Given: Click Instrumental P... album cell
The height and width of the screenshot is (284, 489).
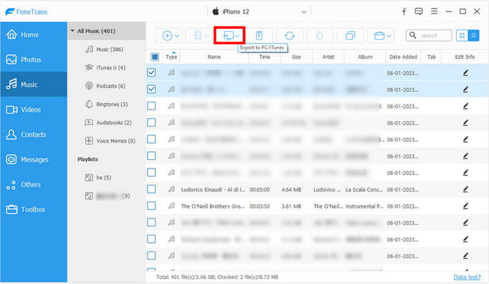Looking at the screenshot, I should click(364, 206).
